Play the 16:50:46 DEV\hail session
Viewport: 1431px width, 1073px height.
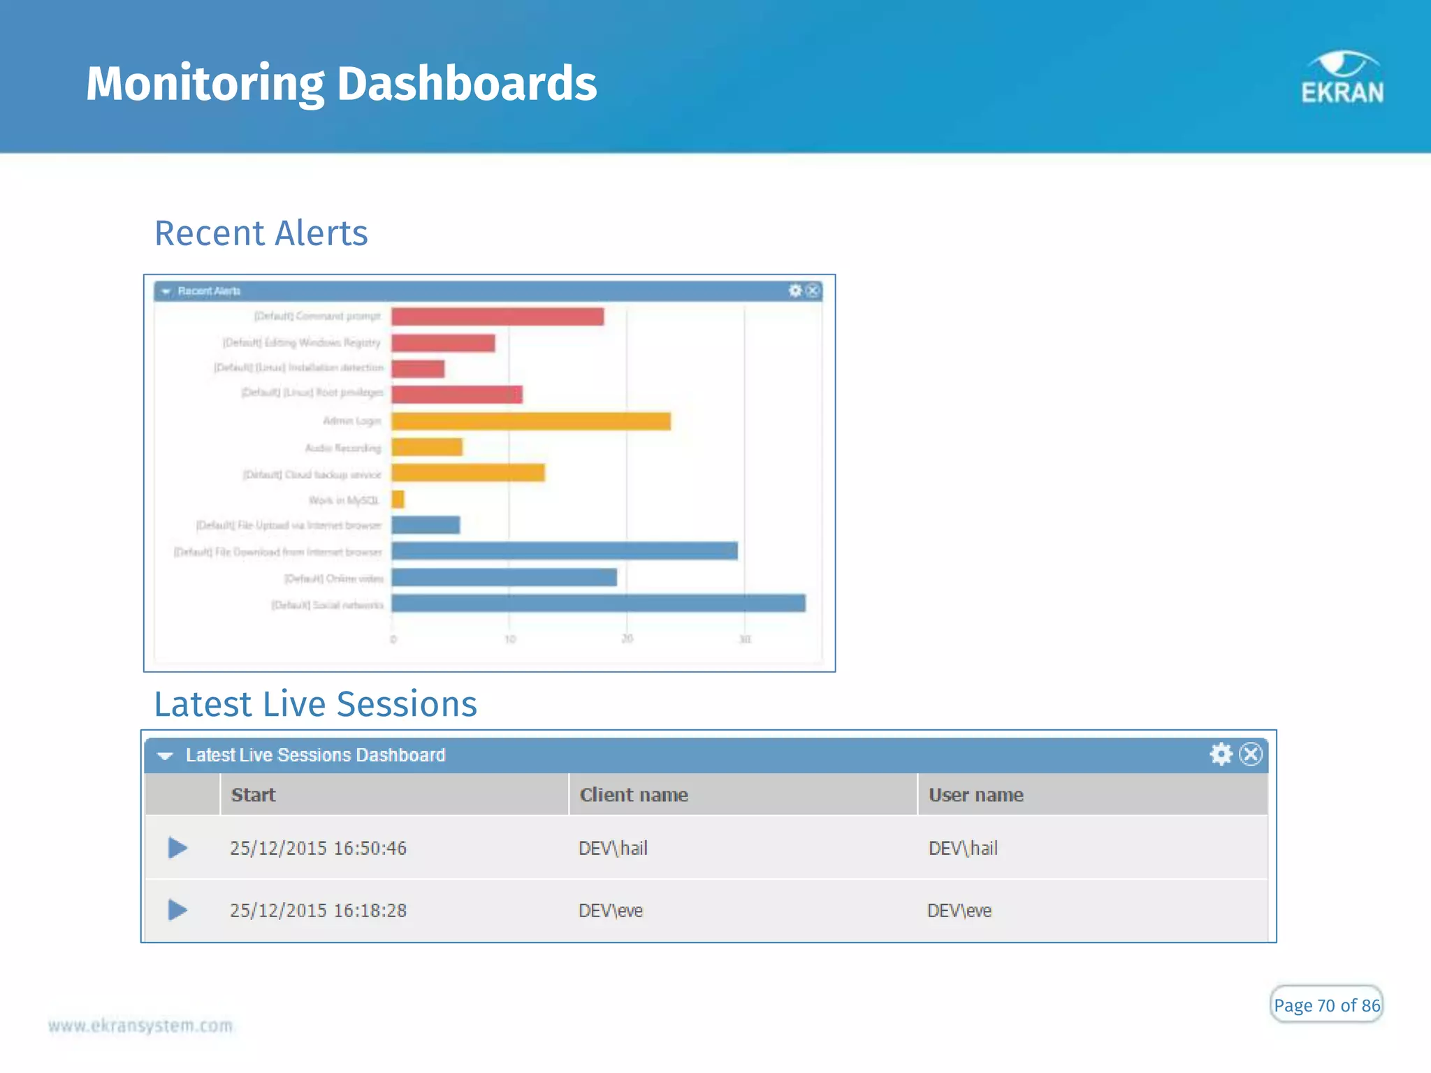(x=177, y=848)
